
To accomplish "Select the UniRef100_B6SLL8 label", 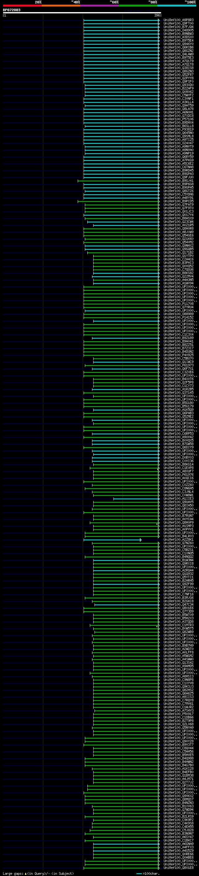I will coord(178,126).
